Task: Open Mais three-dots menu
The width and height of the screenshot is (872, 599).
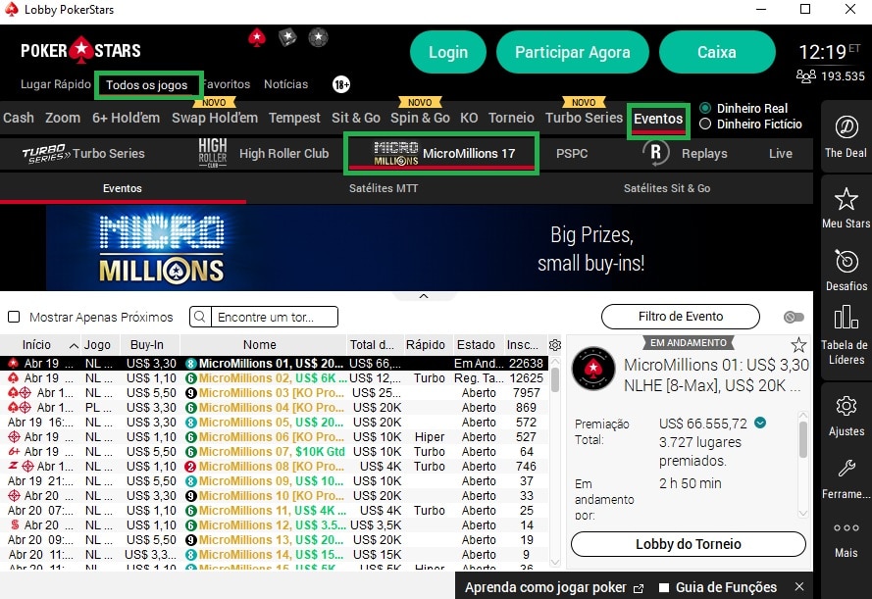Action: tap(846, 527)
